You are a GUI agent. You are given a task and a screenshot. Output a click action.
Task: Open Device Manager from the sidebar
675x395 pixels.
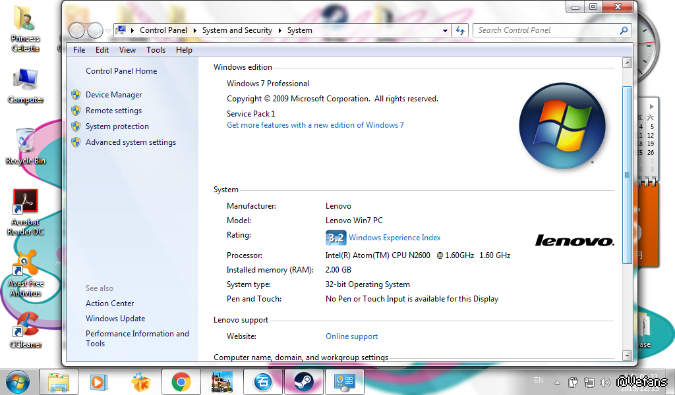[x=113, y=95]
